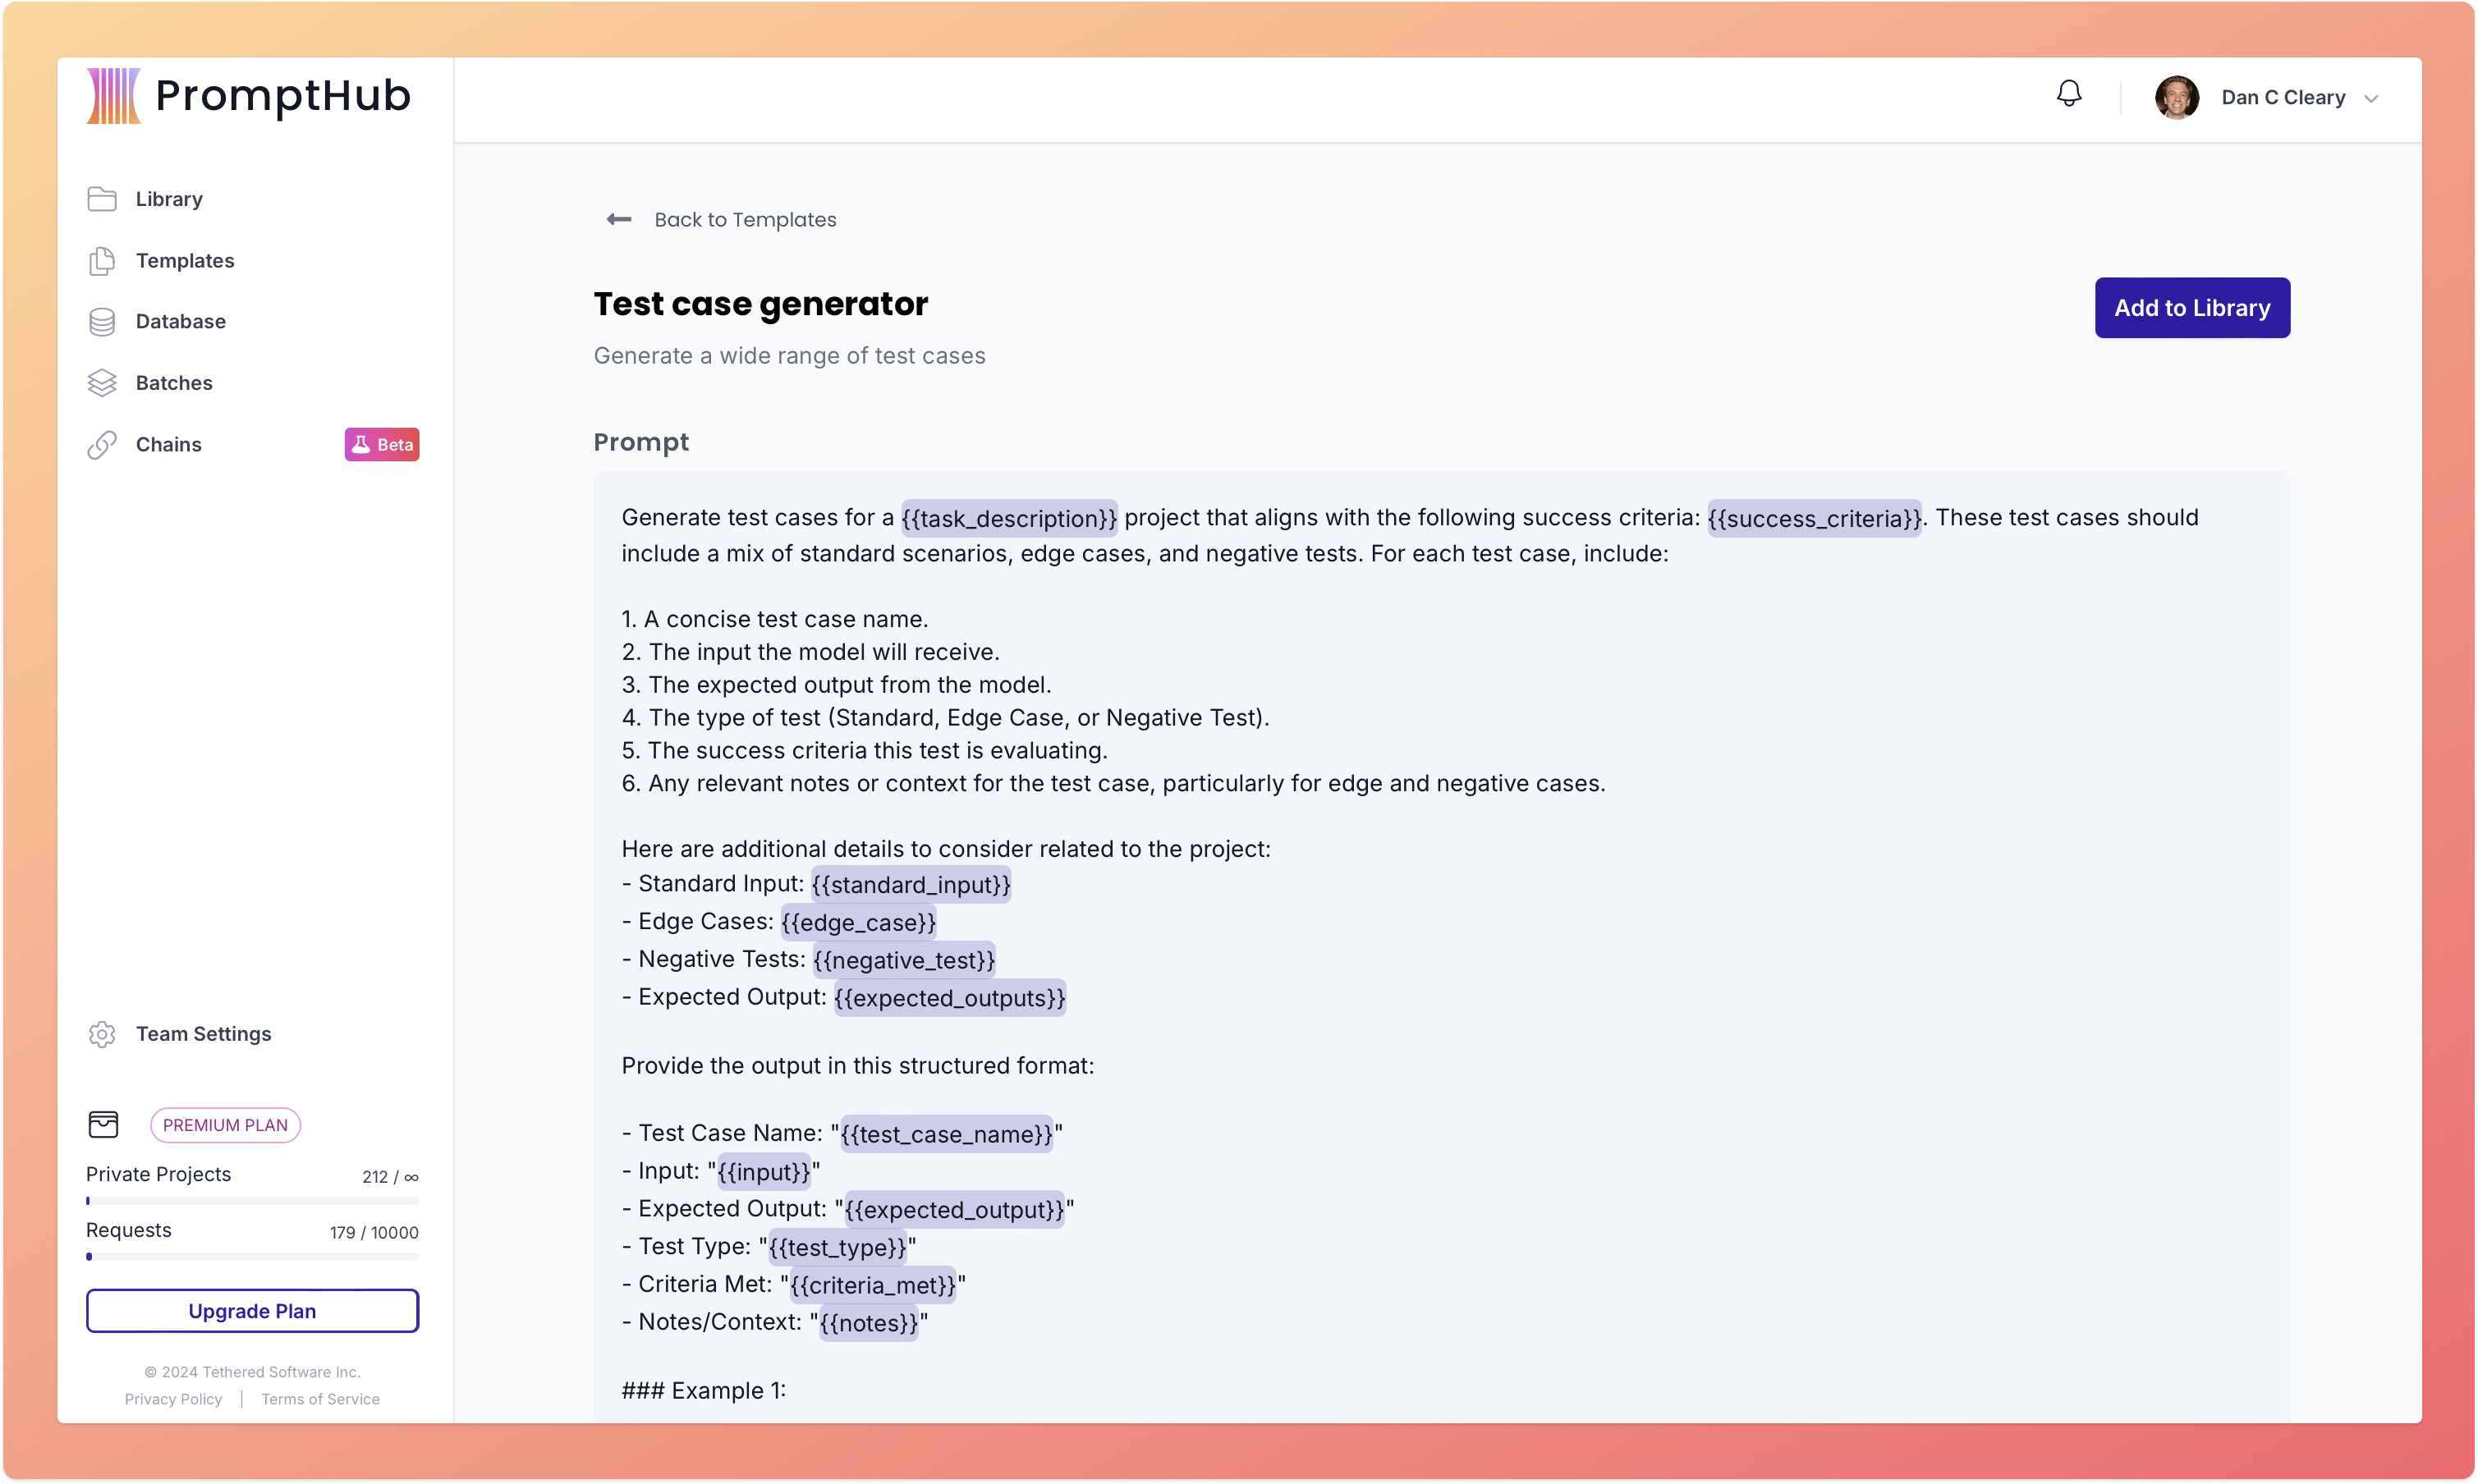Open the Library folder icon
Viewport: 2478px width, 1484px height.
click(102, 199)
